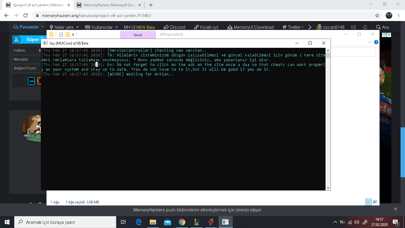
Task: Open the Chrome profile avatar
Action: point(389,15)
